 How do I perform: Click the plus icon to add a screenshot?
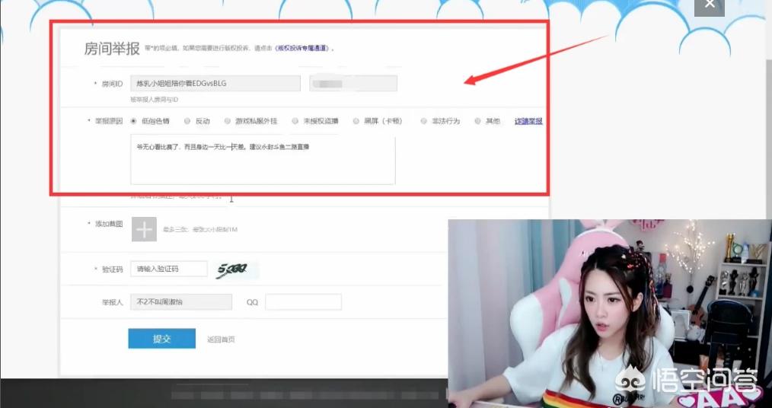[144, 229]
